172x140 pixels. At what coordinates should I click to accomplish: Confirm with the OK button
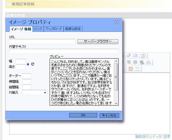pyautogui.click(x=83, y=115)
